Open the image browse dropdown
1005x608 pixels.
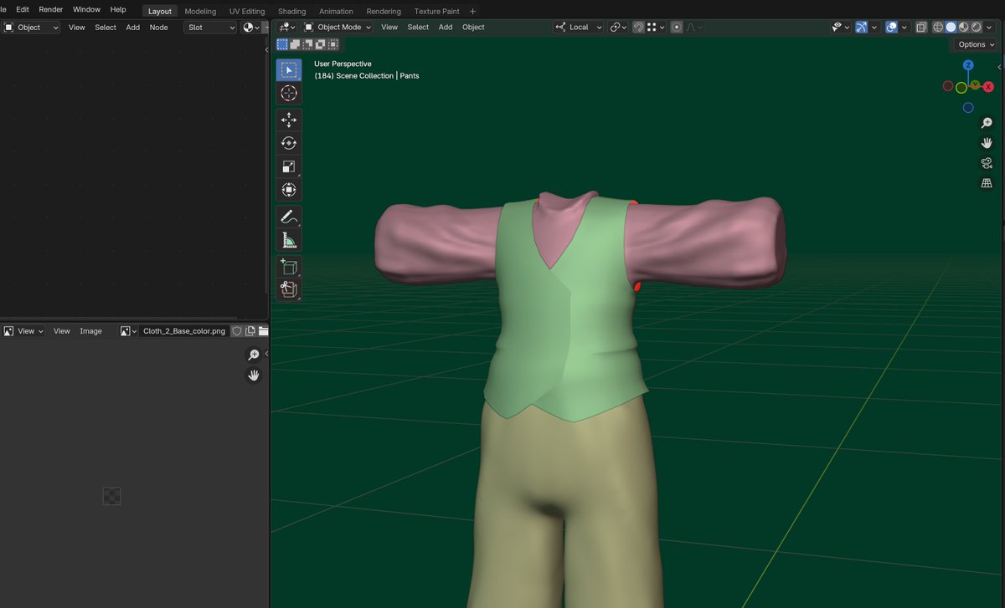coord(129,331)
